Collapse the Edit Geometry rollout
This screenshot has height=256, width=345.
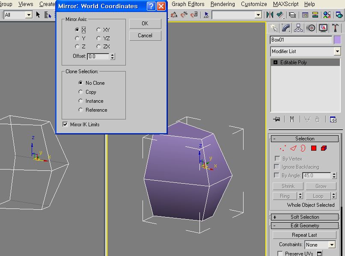(304, 226)
